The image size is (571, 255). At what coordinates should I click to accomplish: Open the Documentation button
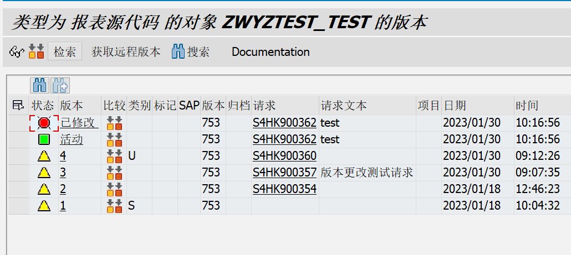point(271,52)
